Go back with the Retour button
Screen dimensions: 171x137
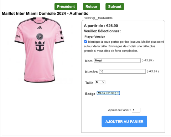[92, 7]
